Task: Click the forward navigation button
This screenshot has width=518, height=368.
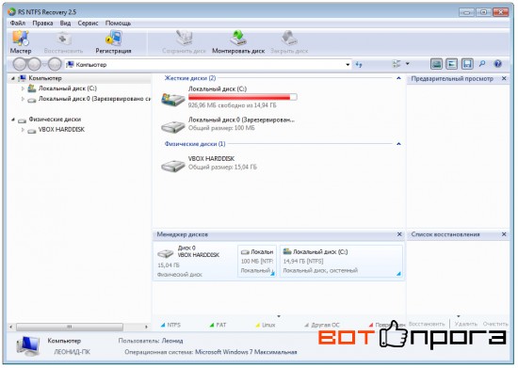Action: tap(34, 64)
